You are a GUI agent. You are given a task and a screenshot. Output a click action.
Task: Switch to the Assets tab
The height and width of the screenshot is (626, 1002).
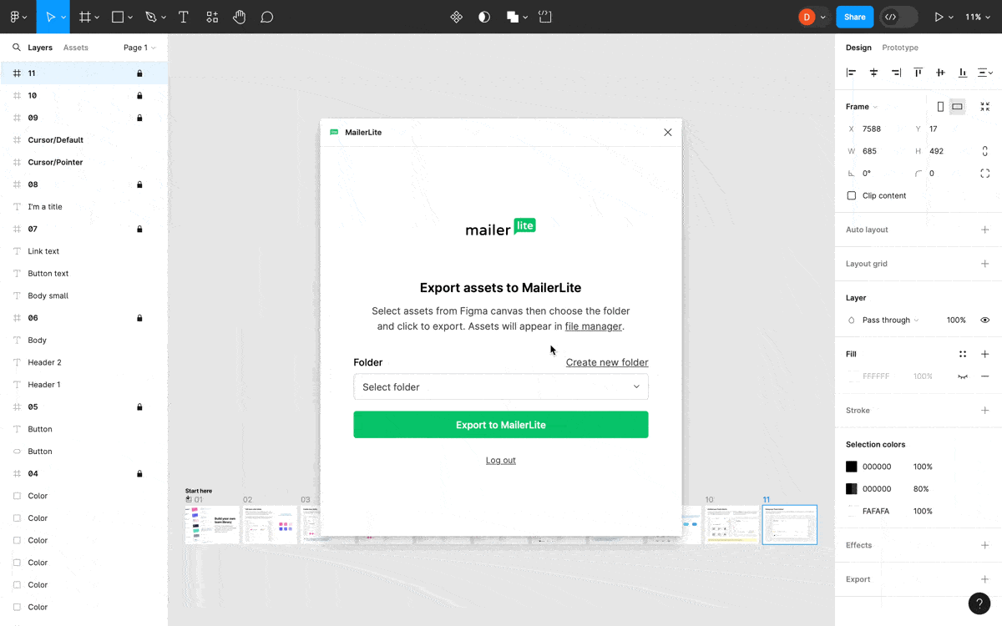pyautogui.click(x=76, y=48)
